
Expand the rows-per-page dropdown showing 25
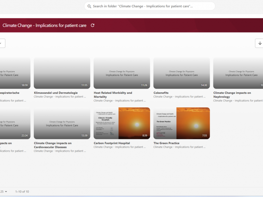(4, 191)
